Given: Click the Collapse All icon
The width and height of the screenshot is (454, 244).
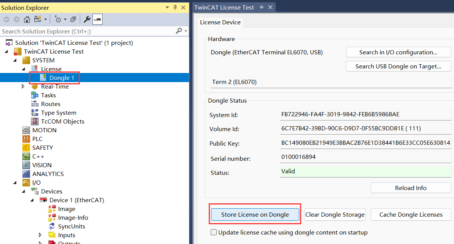Looking at the screenshot, I should (x=73, y=19).
